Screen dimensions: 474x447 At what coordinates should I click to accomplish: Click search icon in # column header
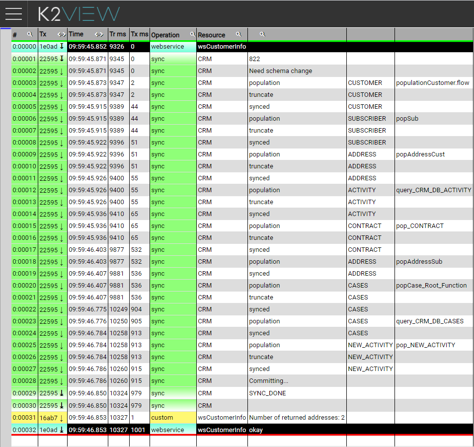[29, 34]
